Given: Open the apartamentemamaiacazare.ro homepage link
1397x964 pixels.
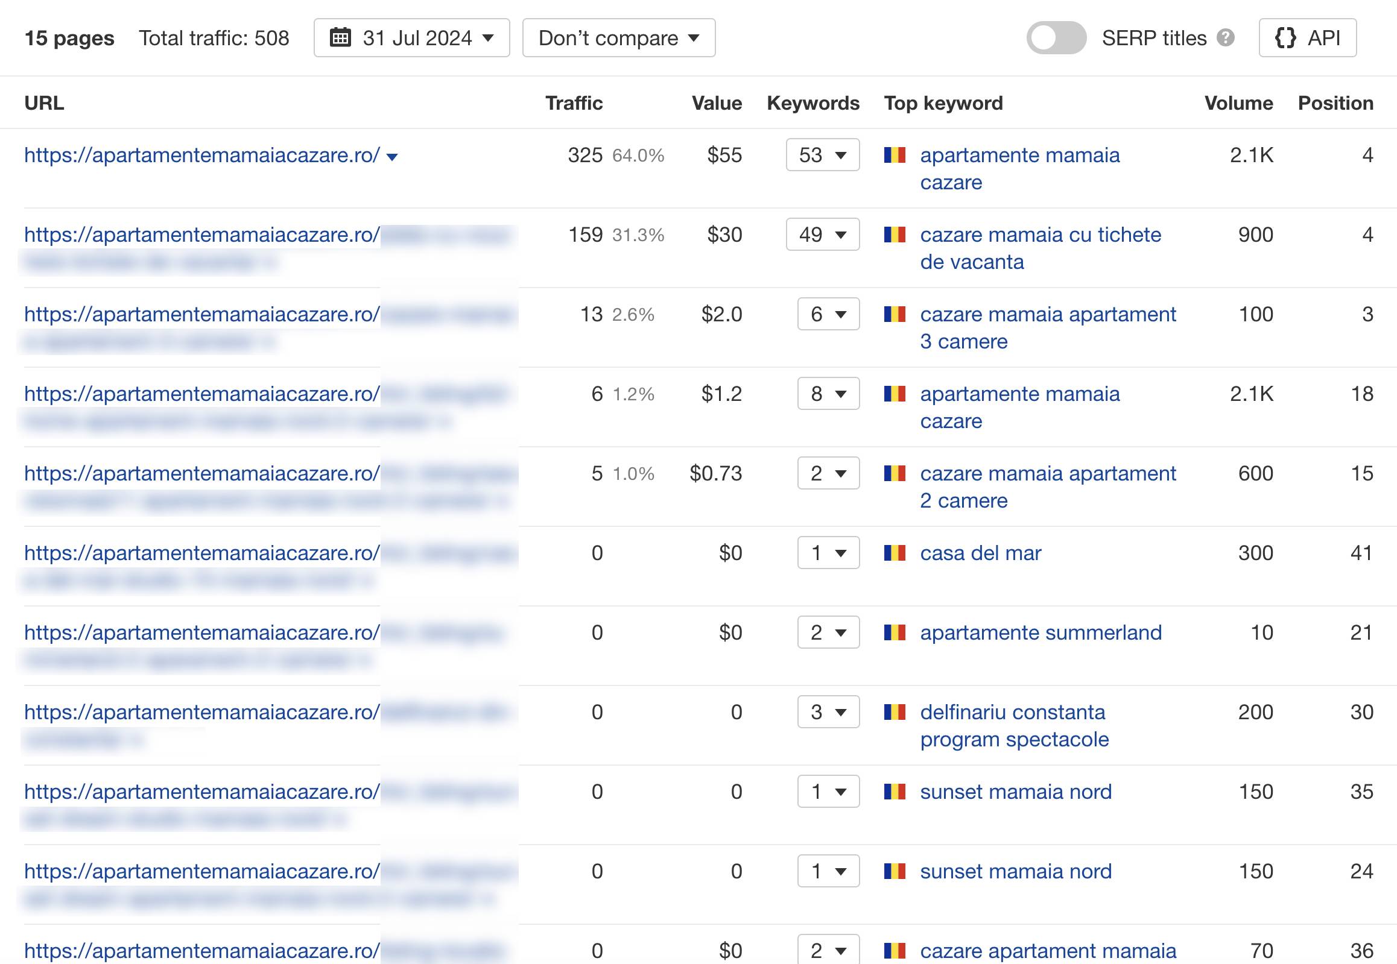Looking at the screenshot, I should coord(202,155).
